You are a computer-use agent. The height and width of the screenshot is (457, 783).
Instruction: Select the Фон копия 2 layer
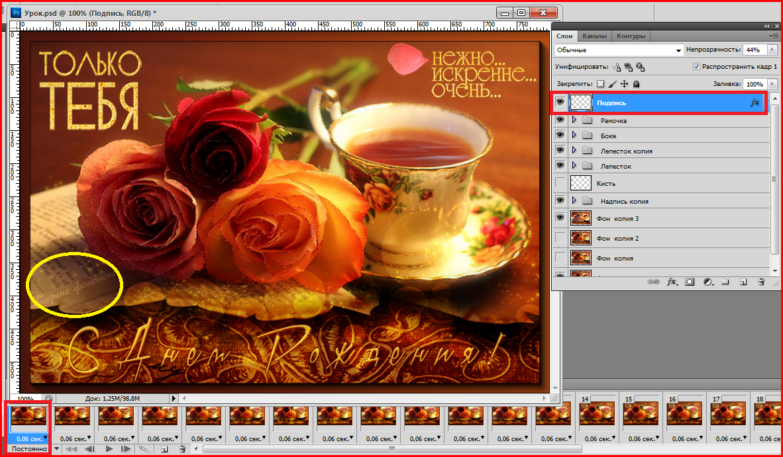tap(668, 238)
